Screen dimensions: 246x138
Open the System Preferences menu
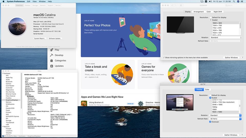click(x=16, y=2)
